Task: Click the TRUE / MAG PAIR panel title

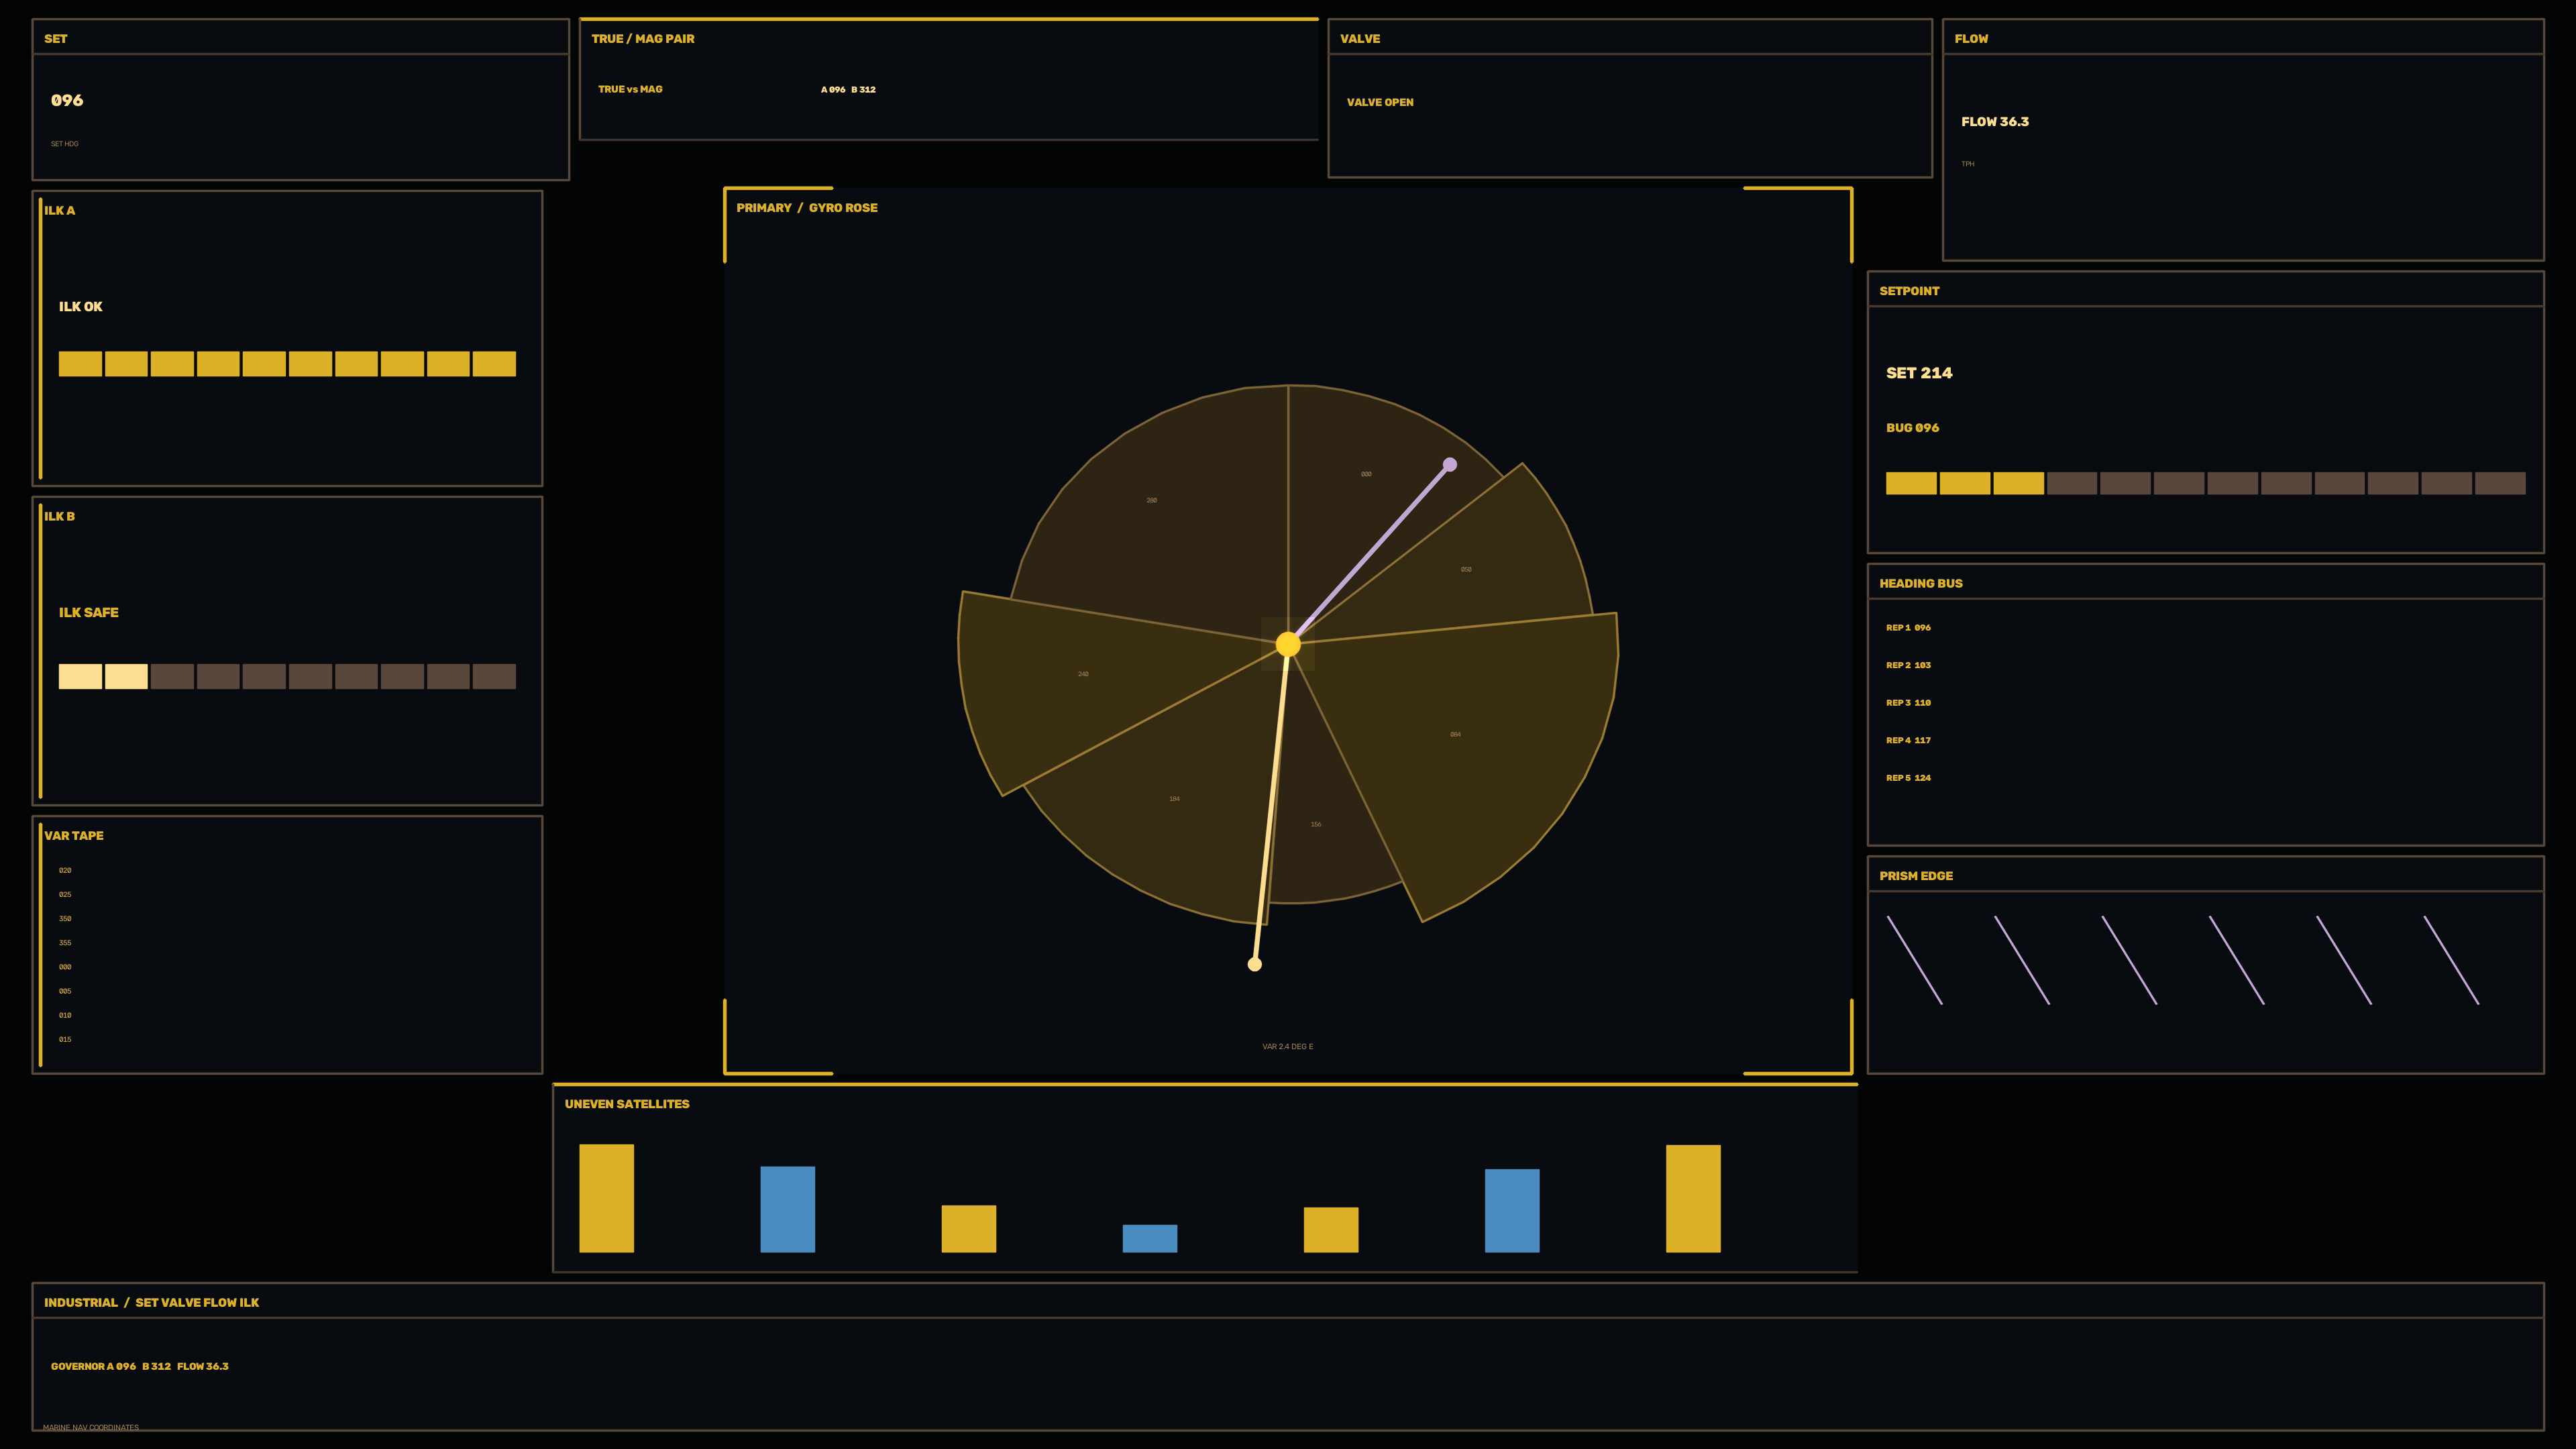Action: click(643, 39)
